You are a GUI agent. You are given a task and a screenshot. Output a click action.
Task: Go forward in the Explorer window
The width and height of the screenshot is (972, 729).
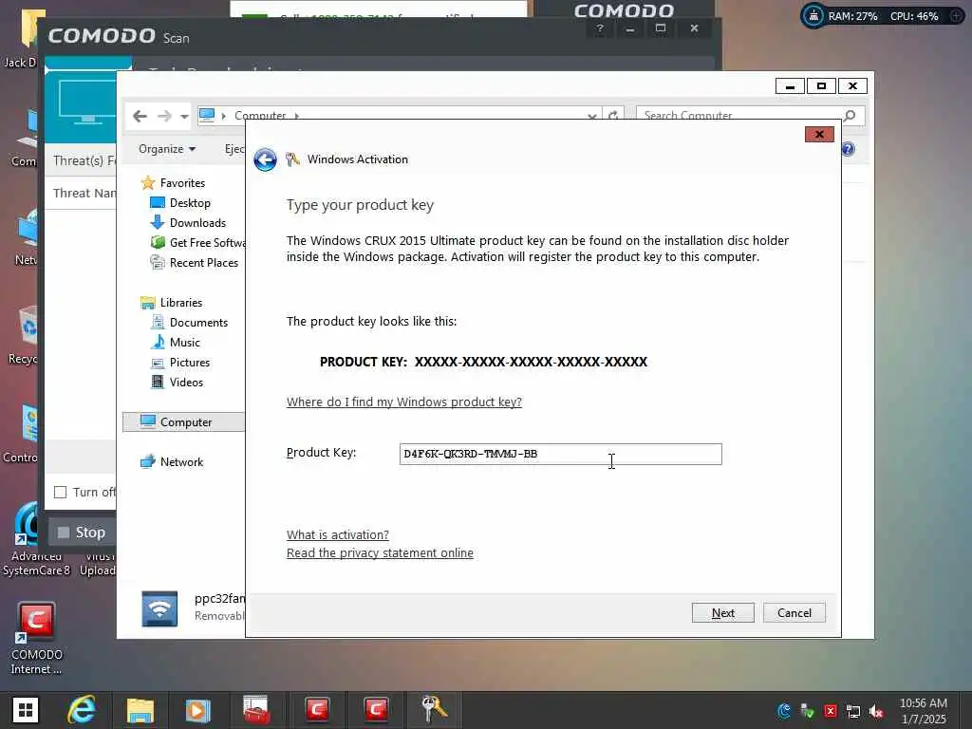point(164,116)
